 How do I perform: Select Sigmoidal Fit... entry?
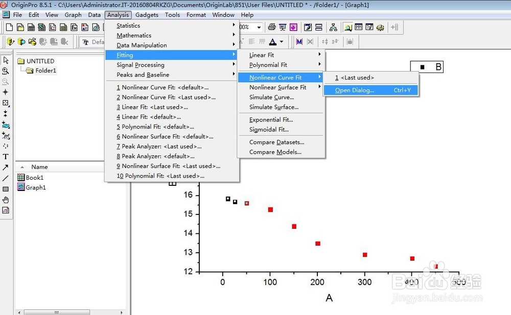[281, 129]
